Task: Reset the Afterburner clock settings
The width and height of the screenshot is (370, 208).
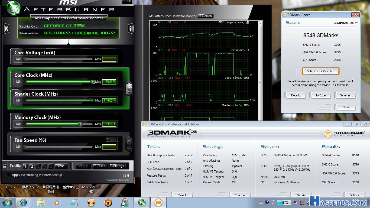Action: tap(100, 166)
